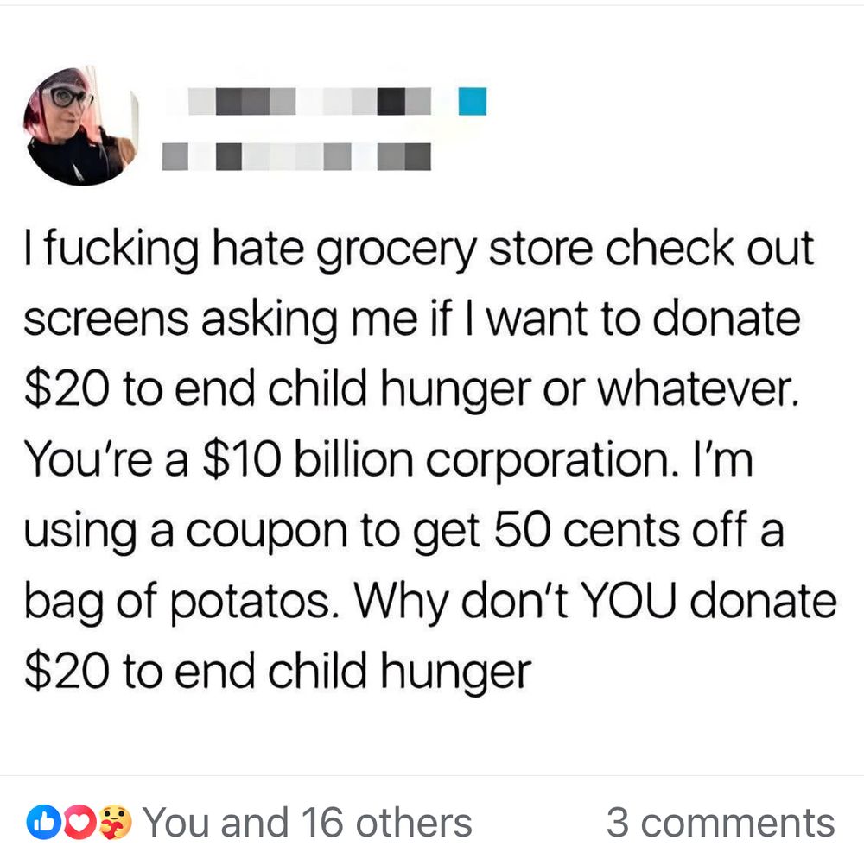Viewport: 864px width, 846px height.
Task: Click the line 'using a coupon to get'
Action: (253, 531)
